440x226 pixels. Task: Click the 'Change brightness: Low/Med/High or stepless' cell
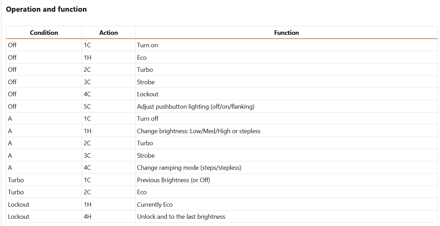point(287,131)
